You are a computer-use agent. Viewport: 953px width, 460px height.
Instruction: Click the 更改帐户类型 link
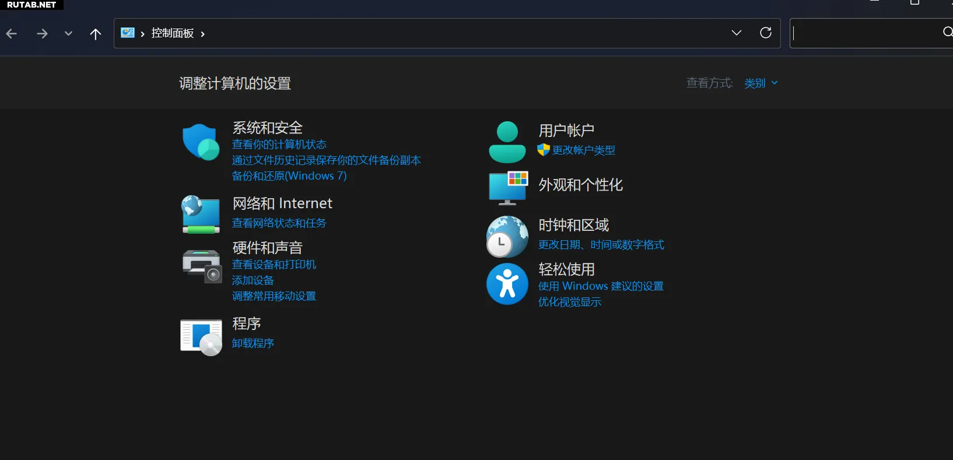pos(583,150)
